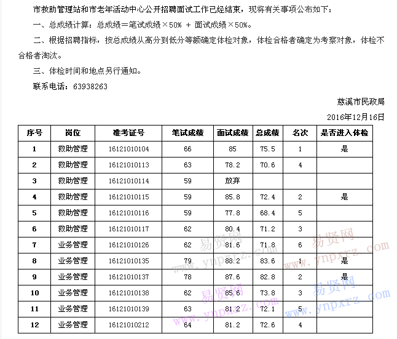This screenshot has width=397, height=339.
Task: Click the date 2016年12月16日
Action: [355, 117]
